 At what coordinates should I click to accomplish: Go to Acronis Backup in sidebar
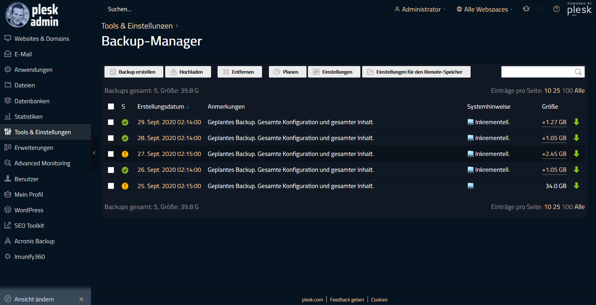click(34, 241)
